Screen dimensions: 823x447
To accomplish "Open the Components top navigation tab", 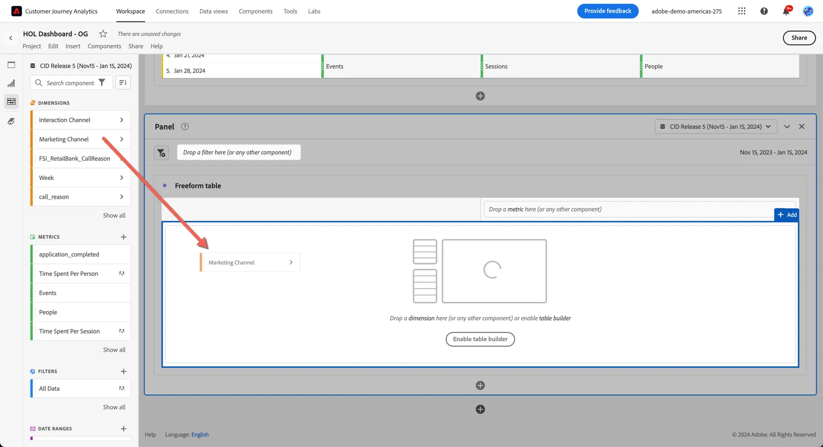I will point(255,11).
